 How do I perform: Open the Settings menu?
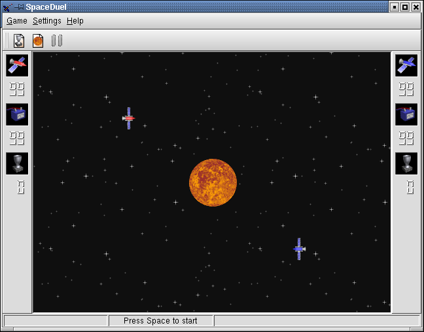[46, 21]
